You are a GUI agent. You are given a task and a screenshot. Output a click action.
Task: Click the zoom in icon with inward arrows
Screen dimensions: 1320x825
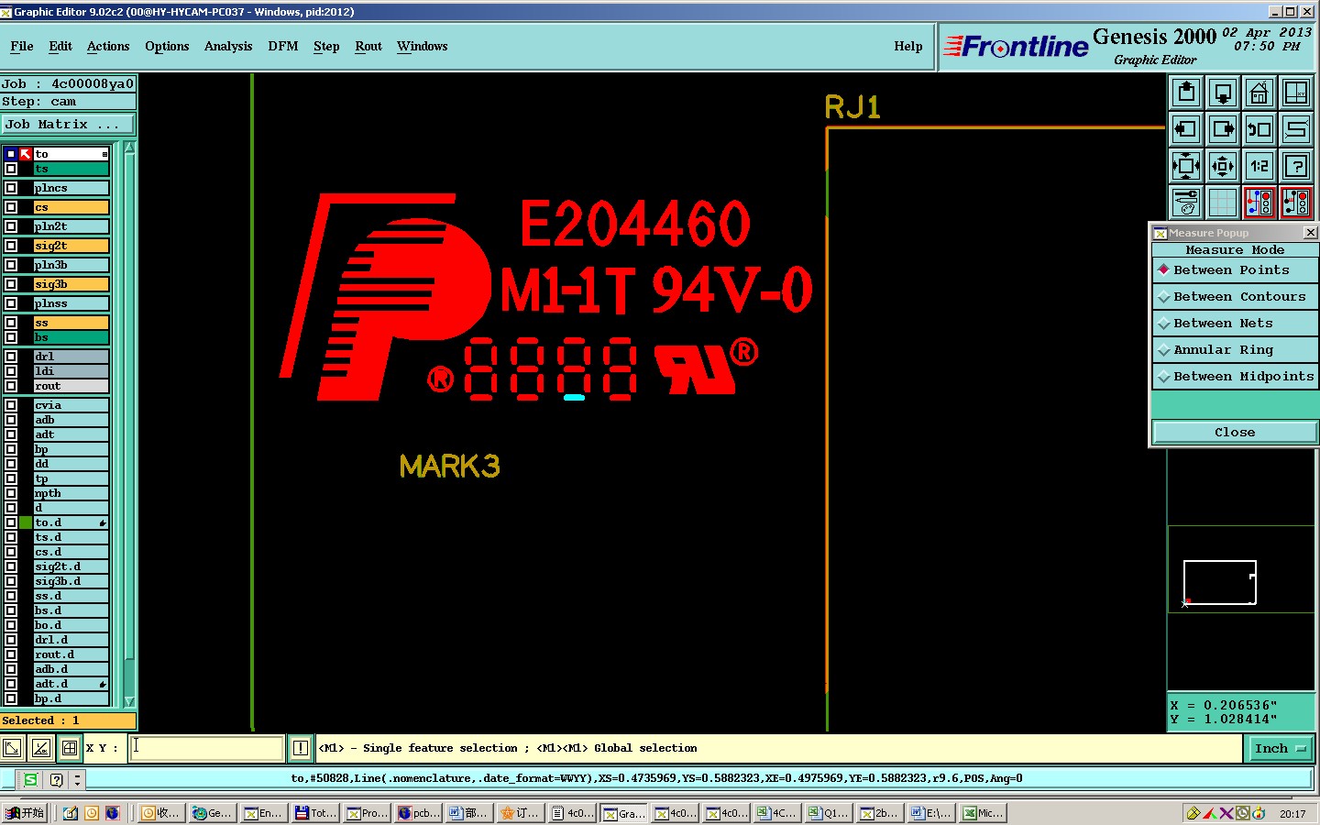click(x=1186, y=166)
